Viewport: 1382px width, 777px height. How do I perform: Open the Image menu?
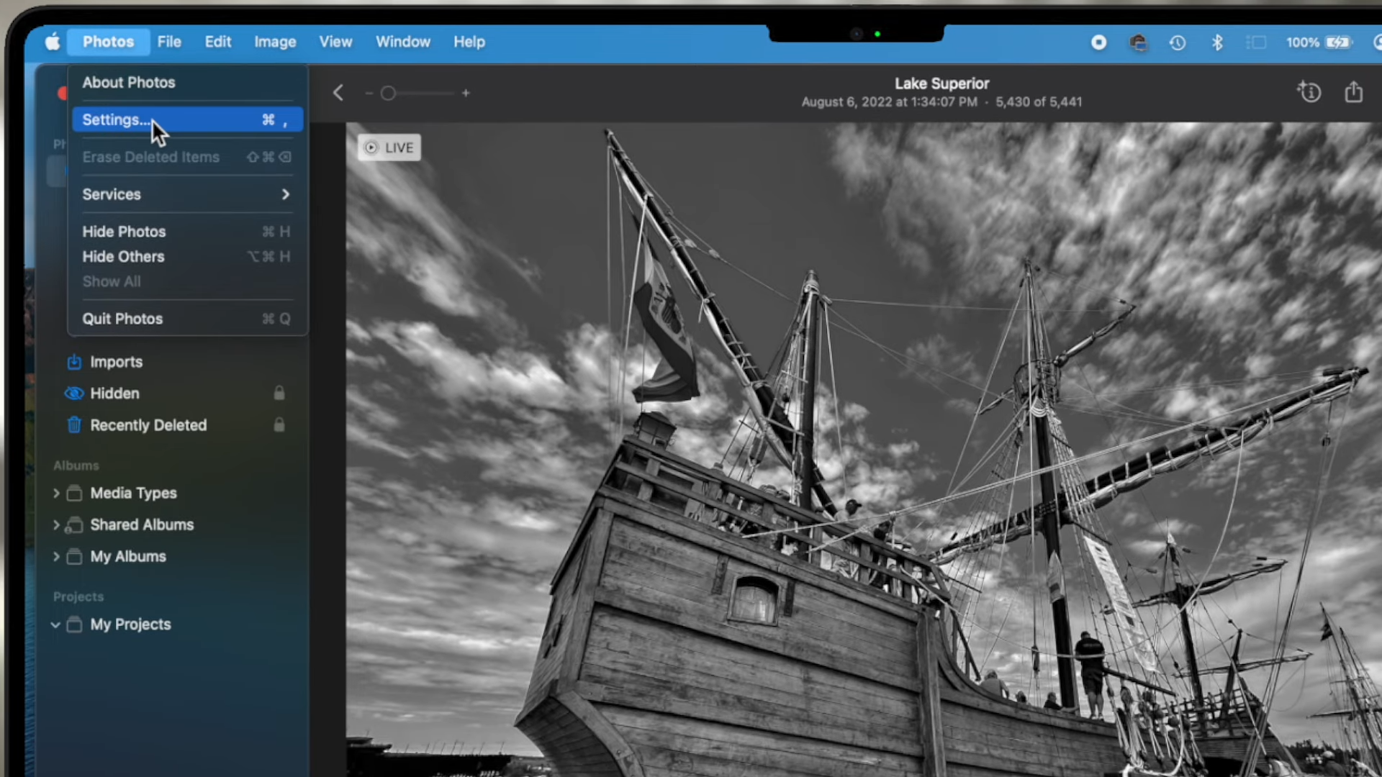pyautogui.click(x=275, y=42)
